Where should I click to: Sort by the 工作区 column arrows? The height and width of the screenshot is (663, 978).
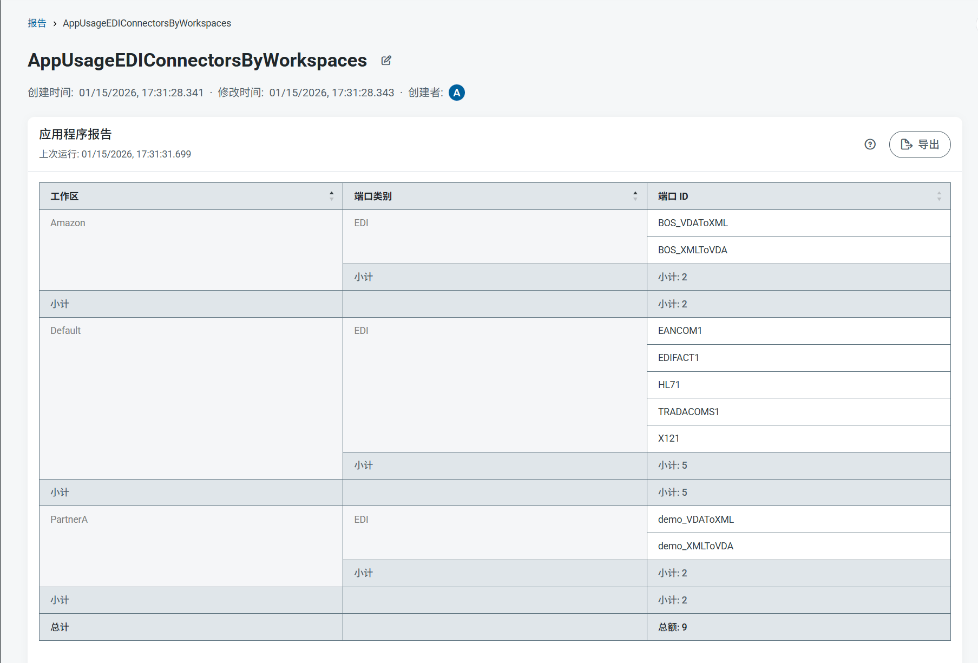coord(331,196)
